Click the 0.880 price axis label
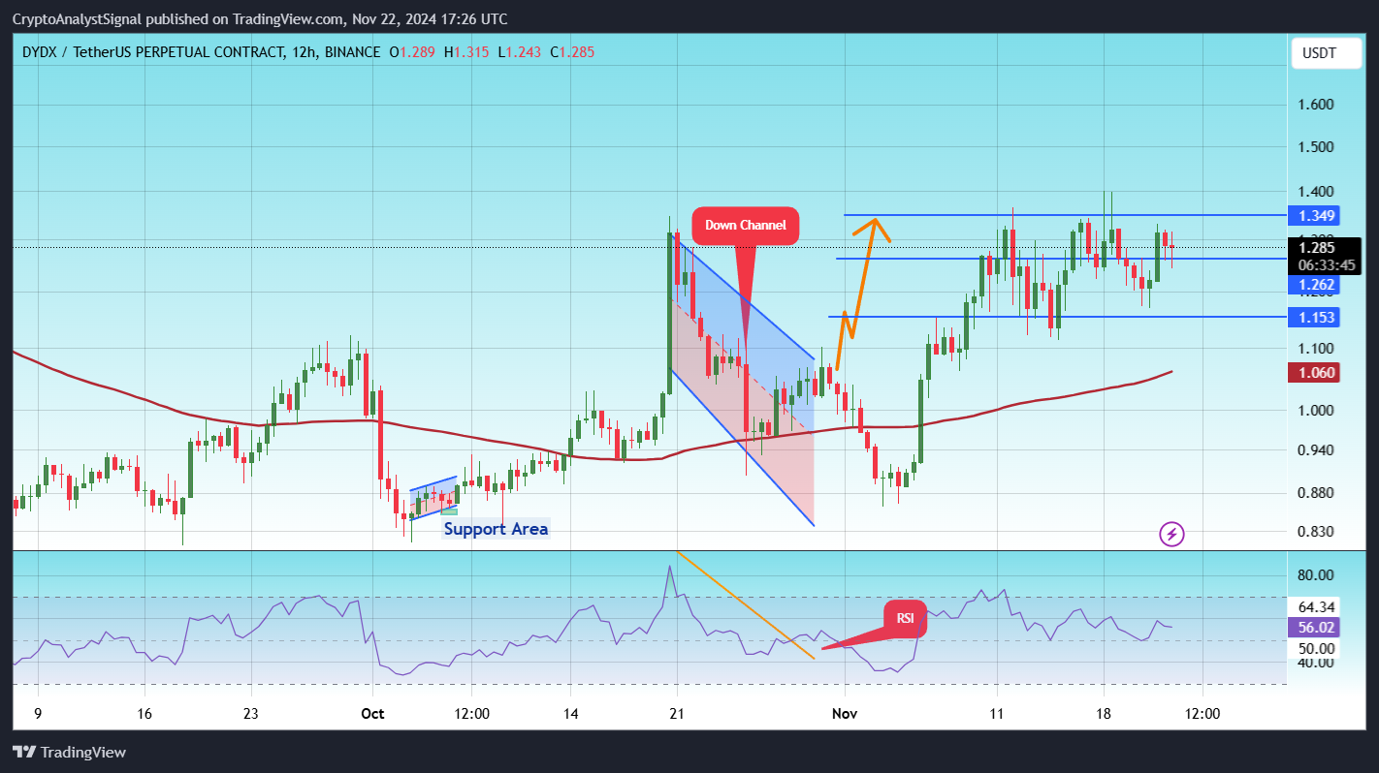Viewport: 1379px width, 773px height. pos(1316,492)
